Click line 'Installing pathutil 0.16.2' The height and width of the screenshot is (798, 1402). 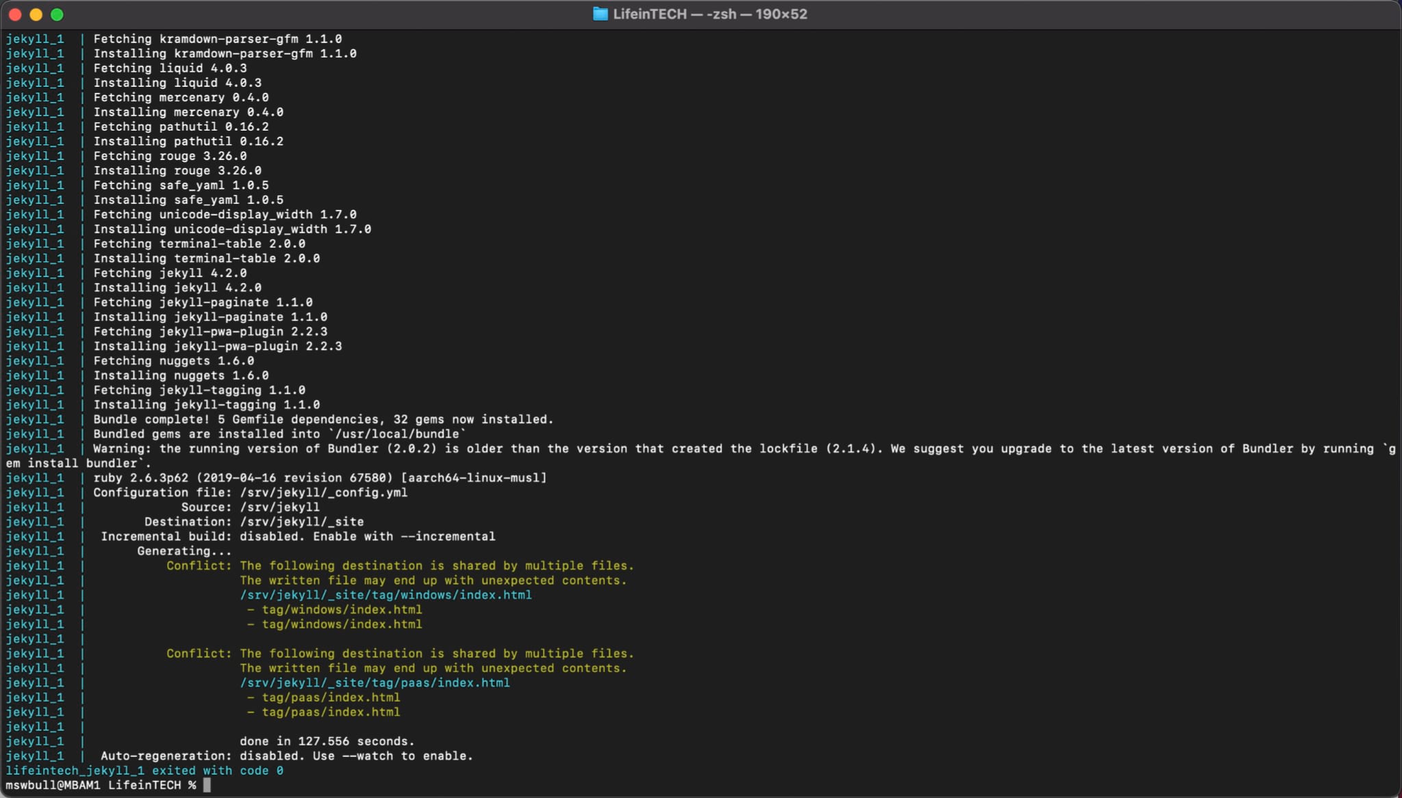[188, 142]
